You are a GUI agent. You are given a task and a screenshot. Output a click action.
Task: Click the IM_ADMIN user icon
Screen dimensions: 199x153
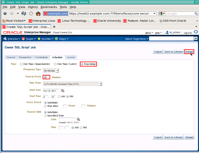coord(167,33)
